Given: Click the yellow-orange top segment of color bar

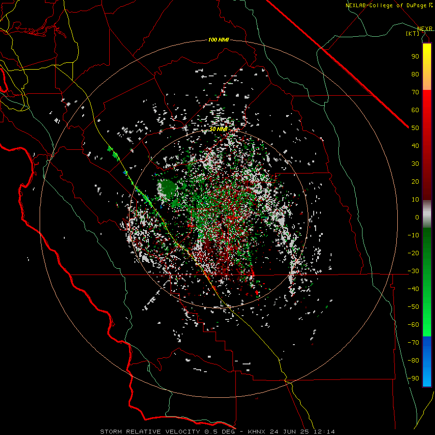Looking at the screenshot, I should (427, 67).
